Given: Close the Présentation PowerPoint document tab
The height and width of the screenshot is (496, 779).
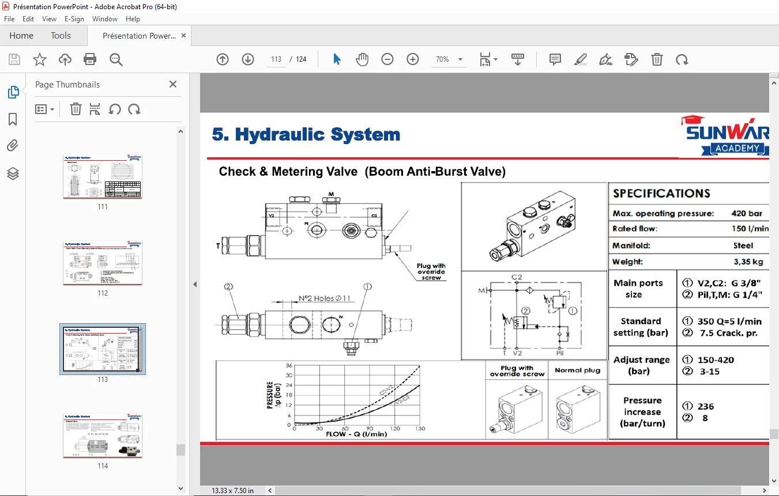Looking at the screenshot, I should (x=184, y=35).
